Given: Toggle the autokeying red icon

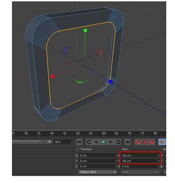Looking at the screenshot, I should coord(144,142).
